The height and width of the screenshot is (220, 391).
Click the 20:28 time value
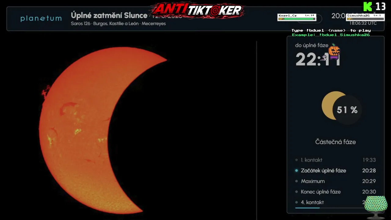click(x=369, y=170)
